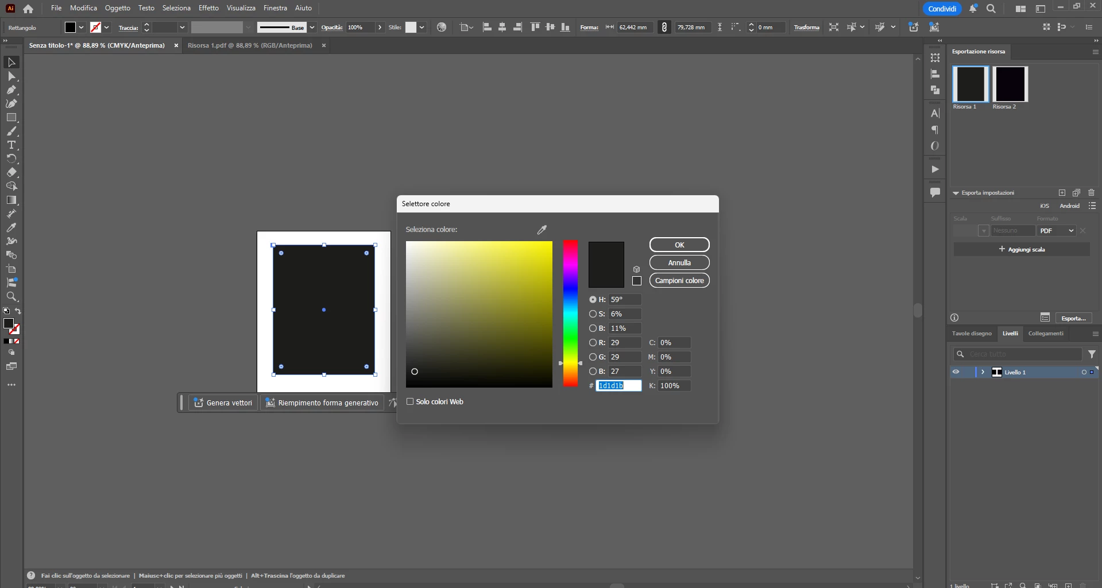Click the swap fill and stroke arrow

[x=18, y=311]
